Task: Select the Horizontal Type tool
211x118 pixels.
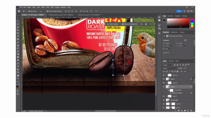Action: point(18,66)
